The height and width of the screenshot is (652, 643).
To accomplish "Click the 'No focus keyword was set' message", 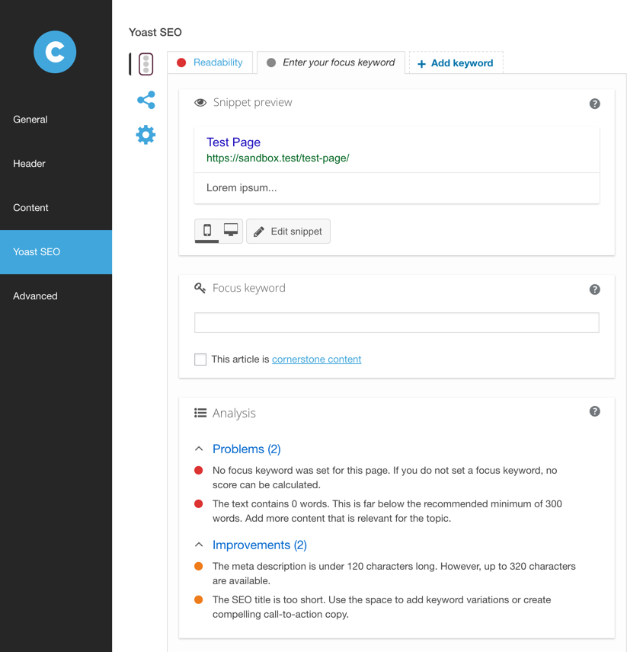I will coord(385,478).
